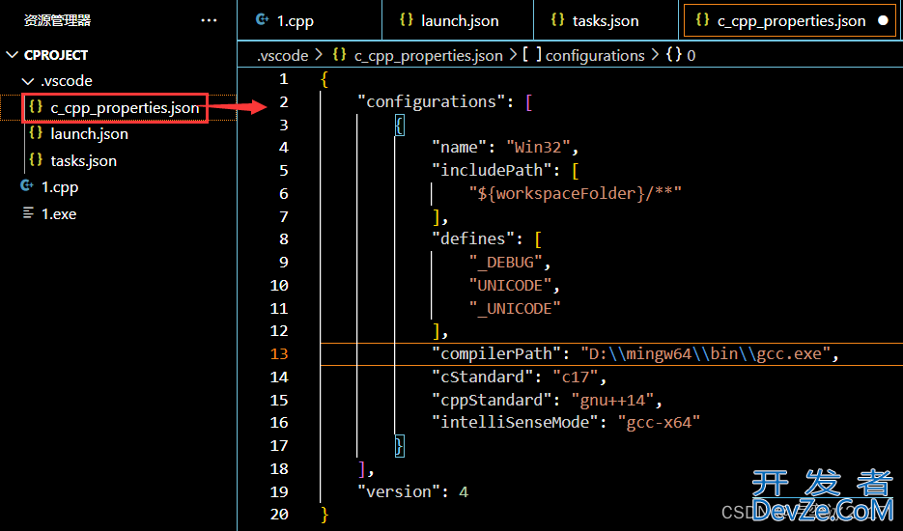
Task: Click the unsaved dot on c_cpp_properties.json tab
Action: [883, 20]
